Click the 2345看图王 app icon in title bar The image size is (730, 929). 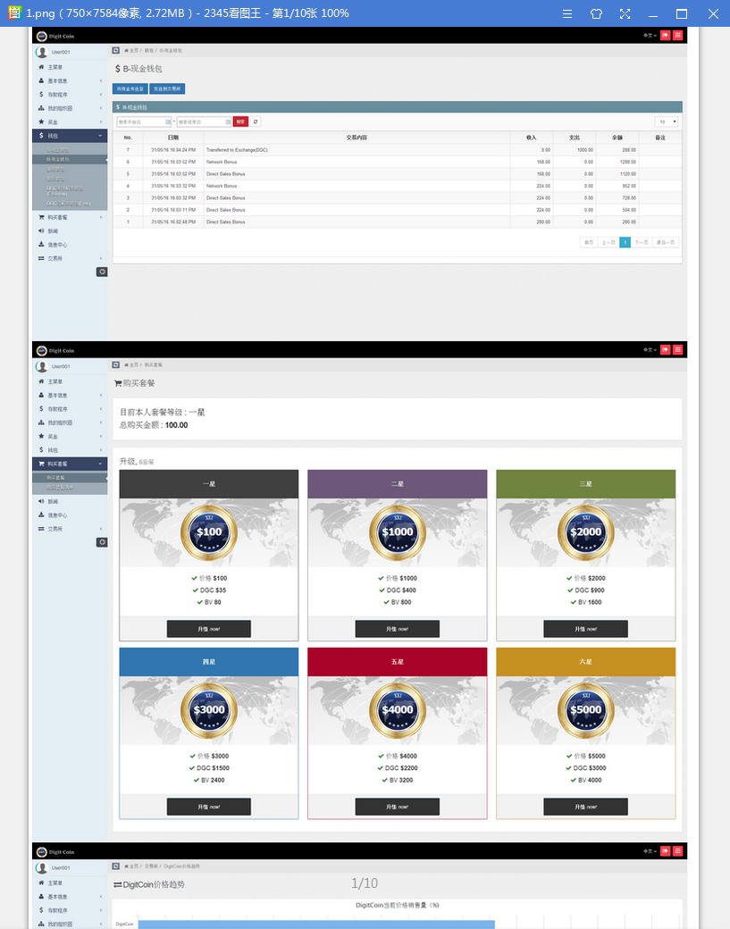[14, 13]
